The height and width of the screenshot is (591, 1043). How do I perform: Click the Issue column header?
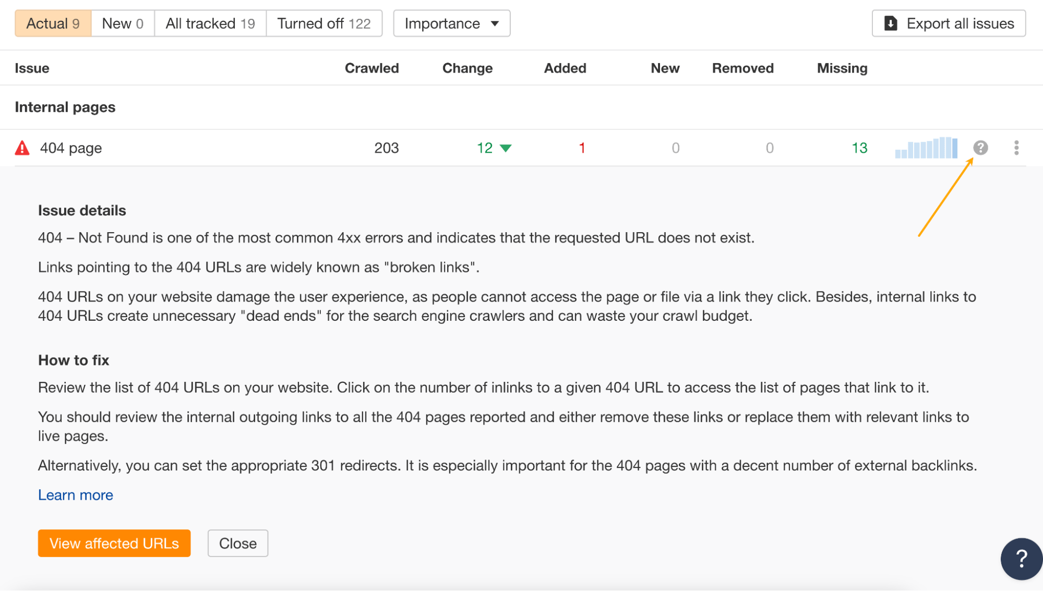32,68
